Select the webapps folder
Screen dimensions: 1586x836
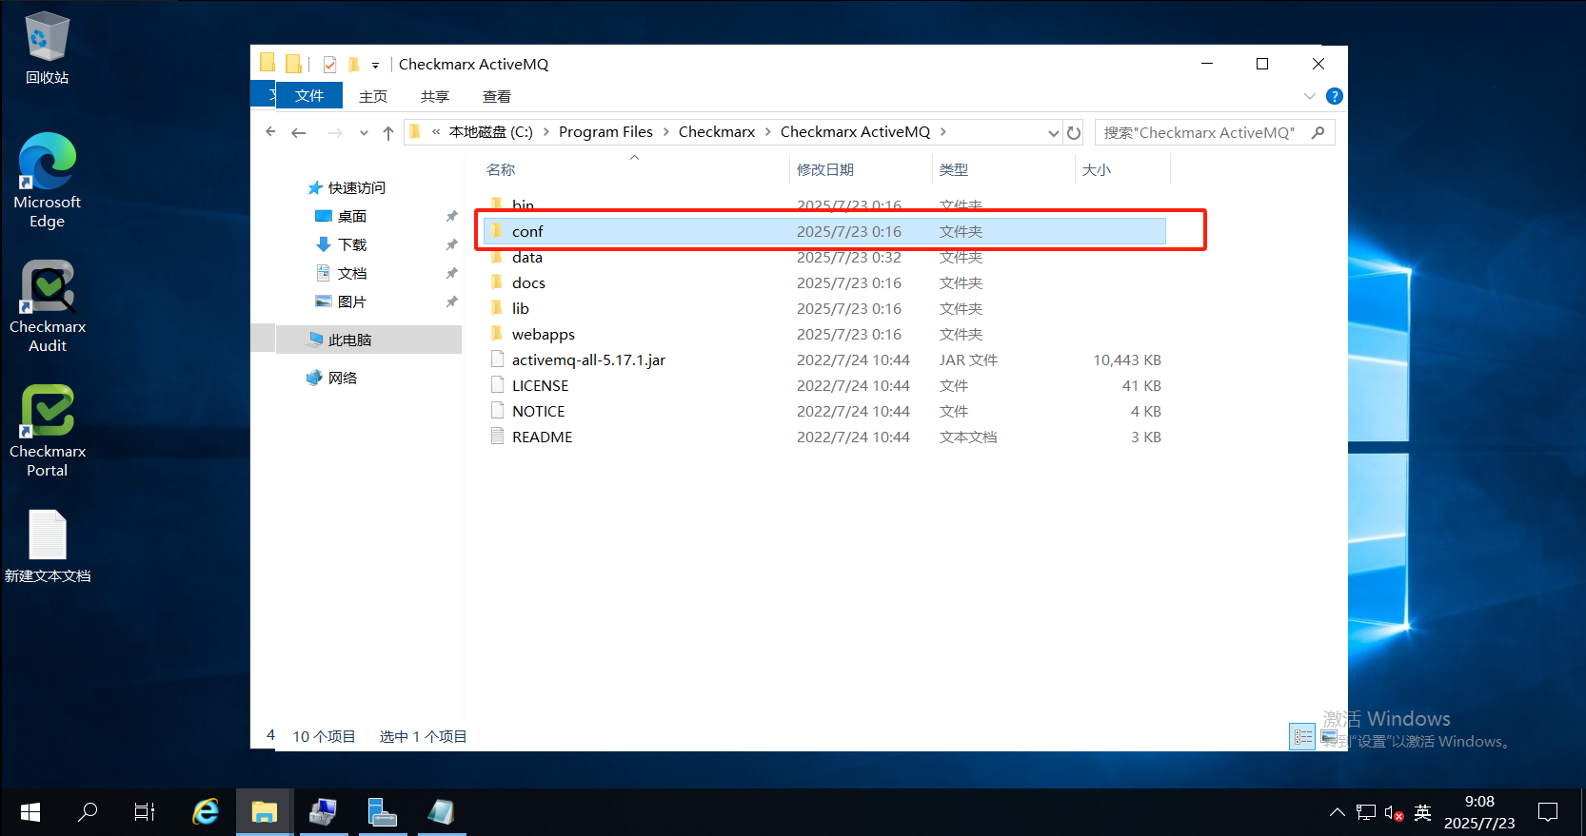pyautogui.click(x=825, y=334)
